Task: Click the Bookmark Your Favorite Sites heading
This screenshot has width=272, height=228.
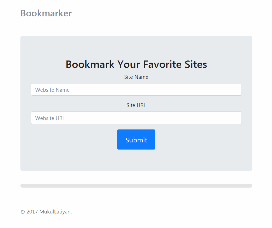Action: tap(136, 64)
